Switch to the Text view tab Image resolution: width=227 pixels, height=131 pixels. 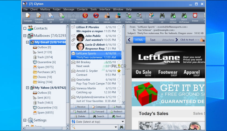tap(152, 40)
